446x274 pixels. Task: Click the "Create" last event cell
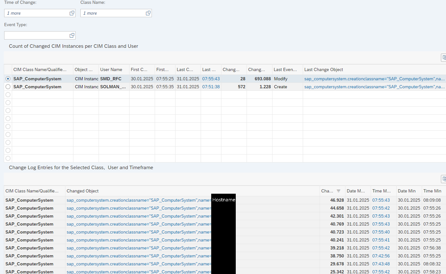pyautogui.click(x=287, y=87)
